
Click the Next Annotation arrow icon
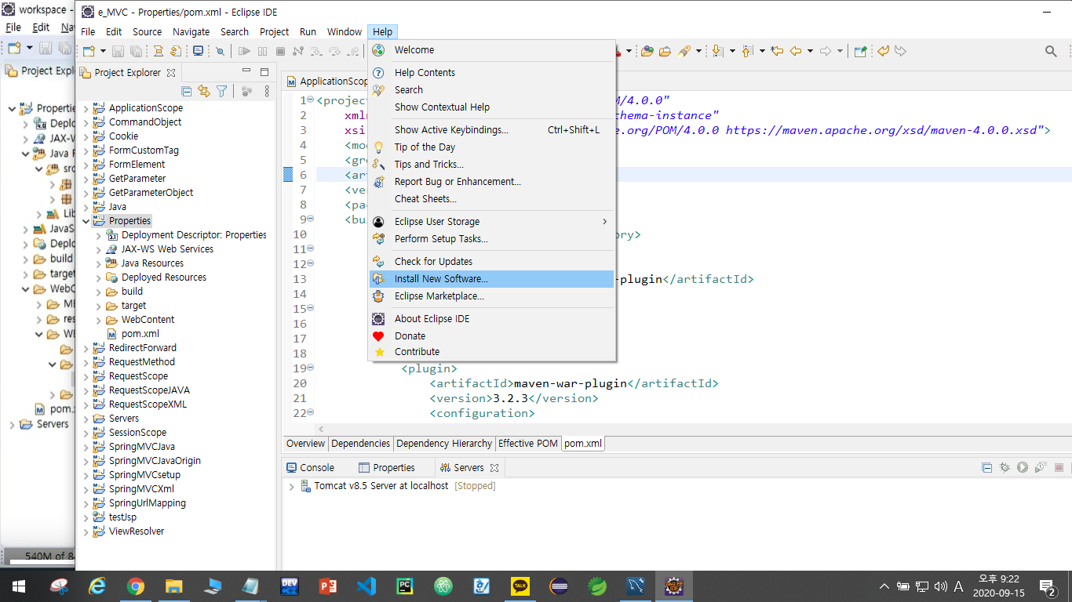coord(718,51)
